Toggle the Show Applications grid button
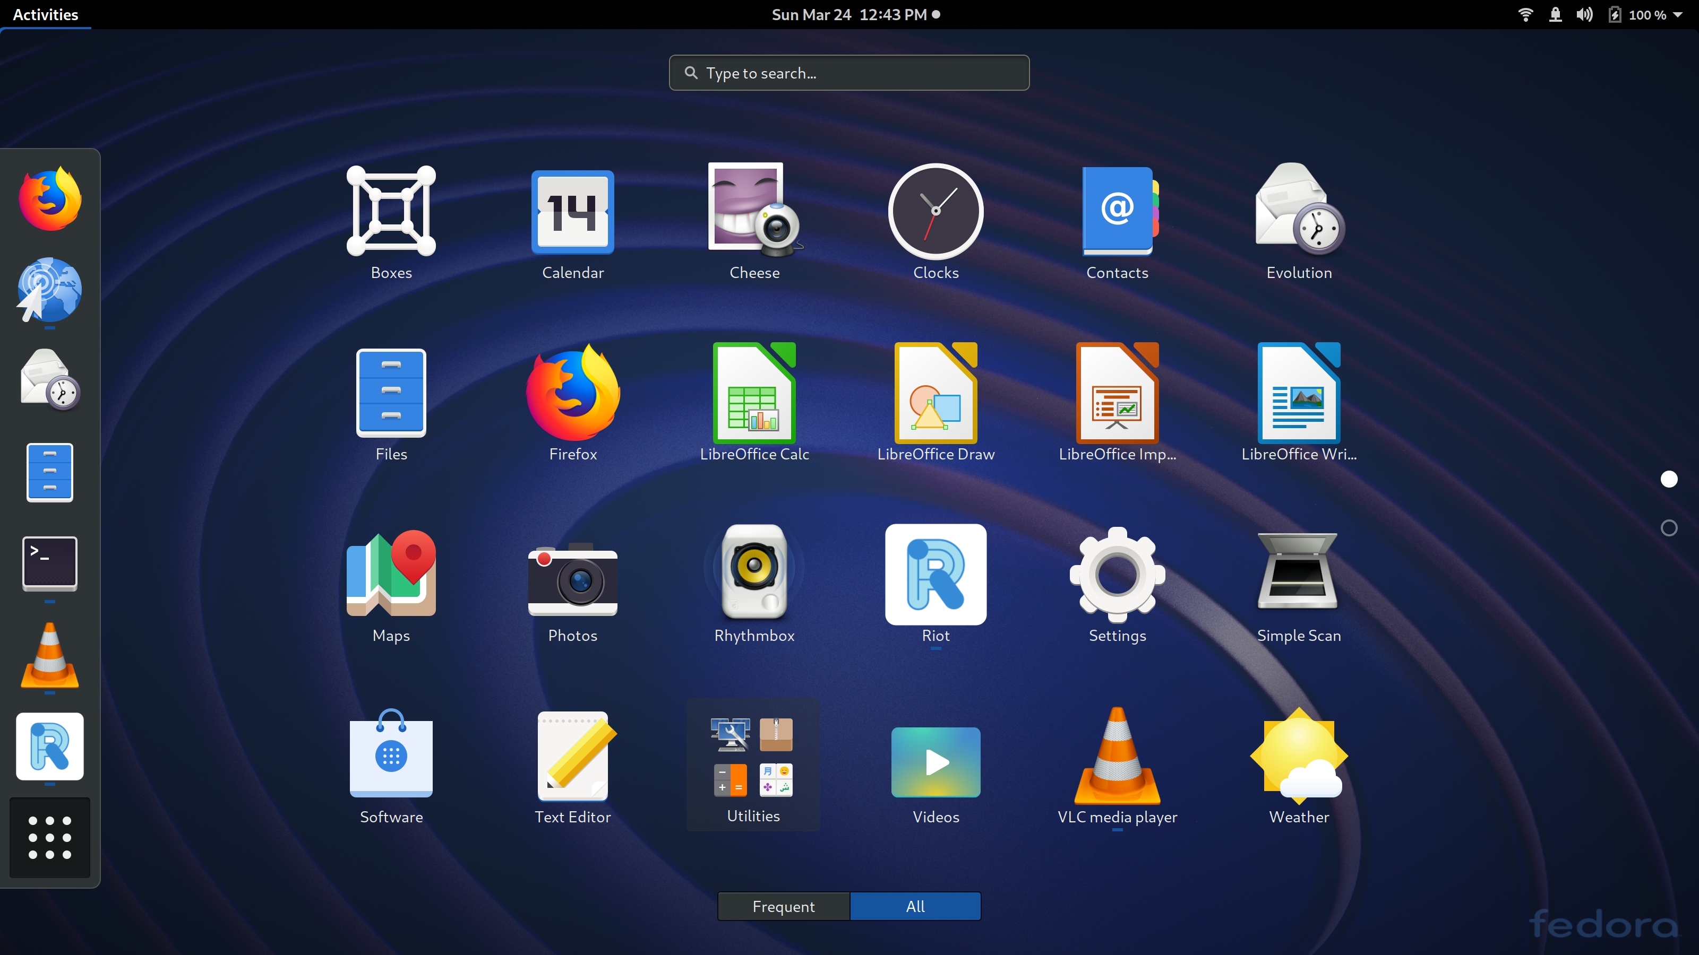Viewport: 1699px width, 955px height. (x=49, y=837)
